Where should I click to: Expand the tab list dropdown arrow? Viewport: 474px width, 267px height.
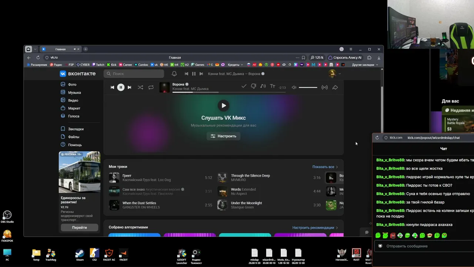pos(35,49)
